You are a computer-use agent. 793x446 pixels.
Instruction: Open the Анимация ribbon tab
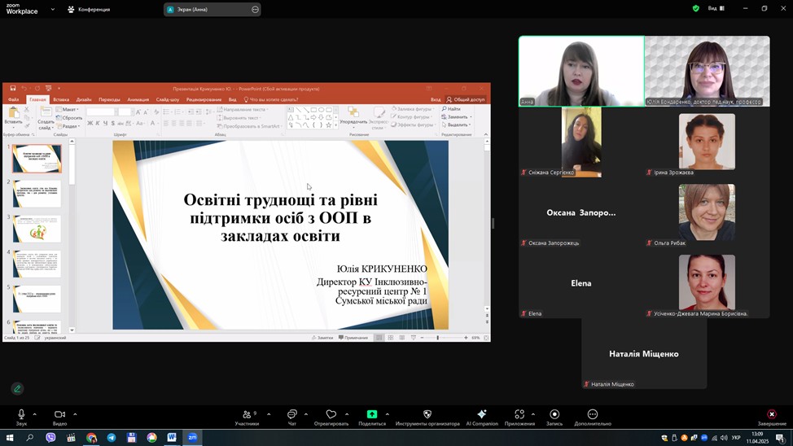138,99
